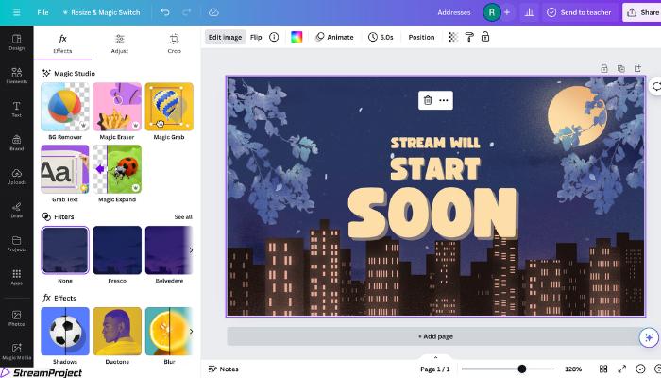This screenshot has width=661, height=378.
Task: Click Send to teacher button
Action: pyautogui.click(x=579, y=12)
